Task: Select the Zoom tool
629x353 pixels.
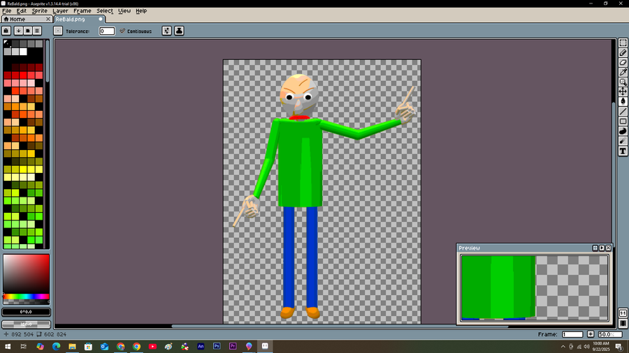Action: (623, 82)
